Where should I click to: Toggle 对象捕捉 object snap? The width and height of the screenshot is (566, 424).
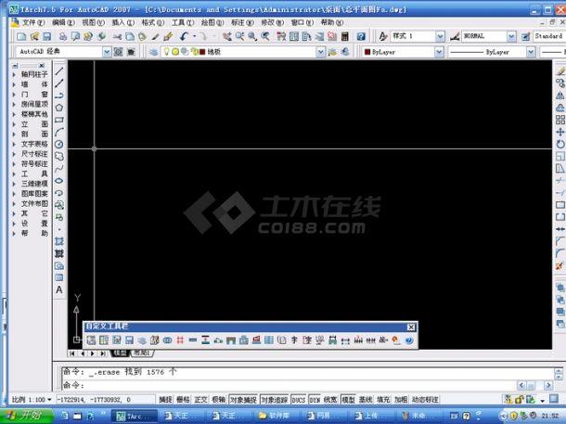click(x=243, y=400)
